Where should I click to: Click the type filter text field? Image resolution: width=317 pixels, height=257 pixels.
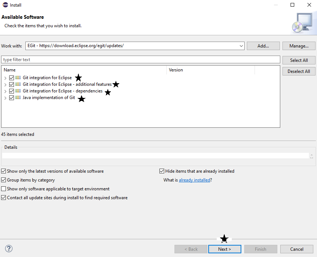141,60
